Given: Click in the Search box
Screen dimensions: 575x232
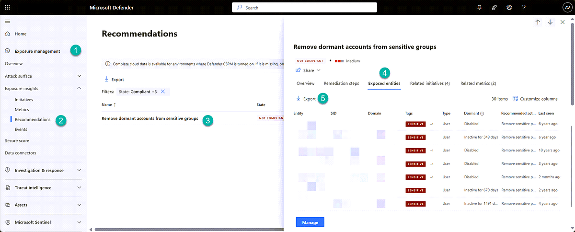Looking at the screenshot, I should click(304, 7).
